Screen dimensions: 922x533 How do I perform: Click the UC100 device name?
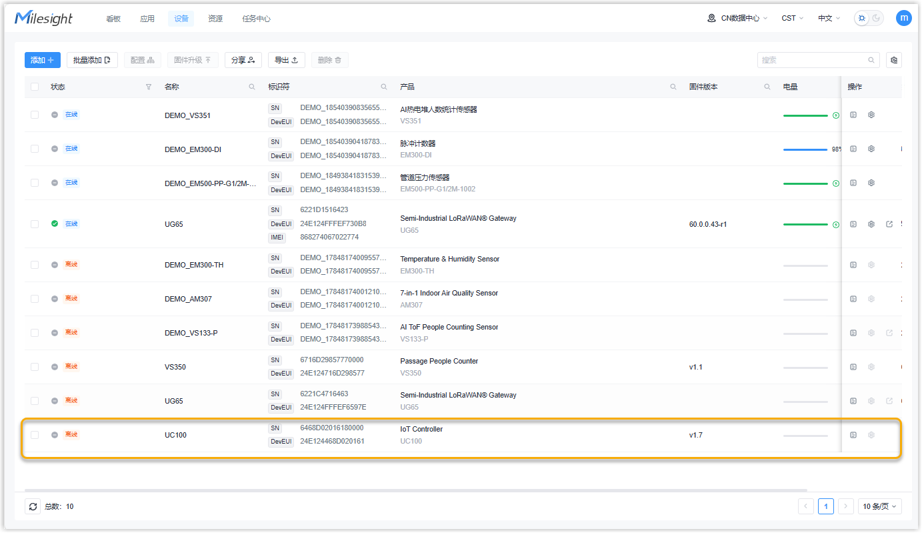[x=175, y=435]
